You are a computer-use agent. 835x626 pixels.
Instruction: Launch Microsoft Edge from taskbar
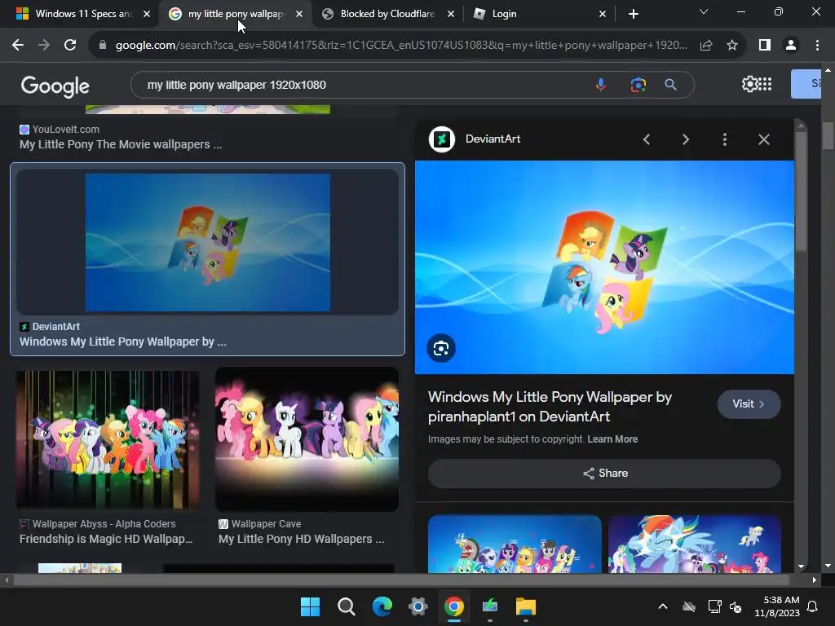tap(382, 606)
